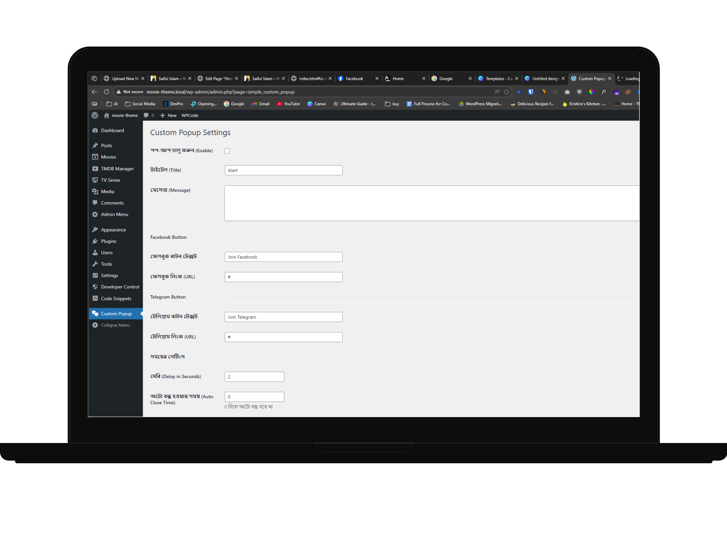Click the WordPress logo in admin bar
The width and height of the screenshot is (727, 545).
(95, 115)
